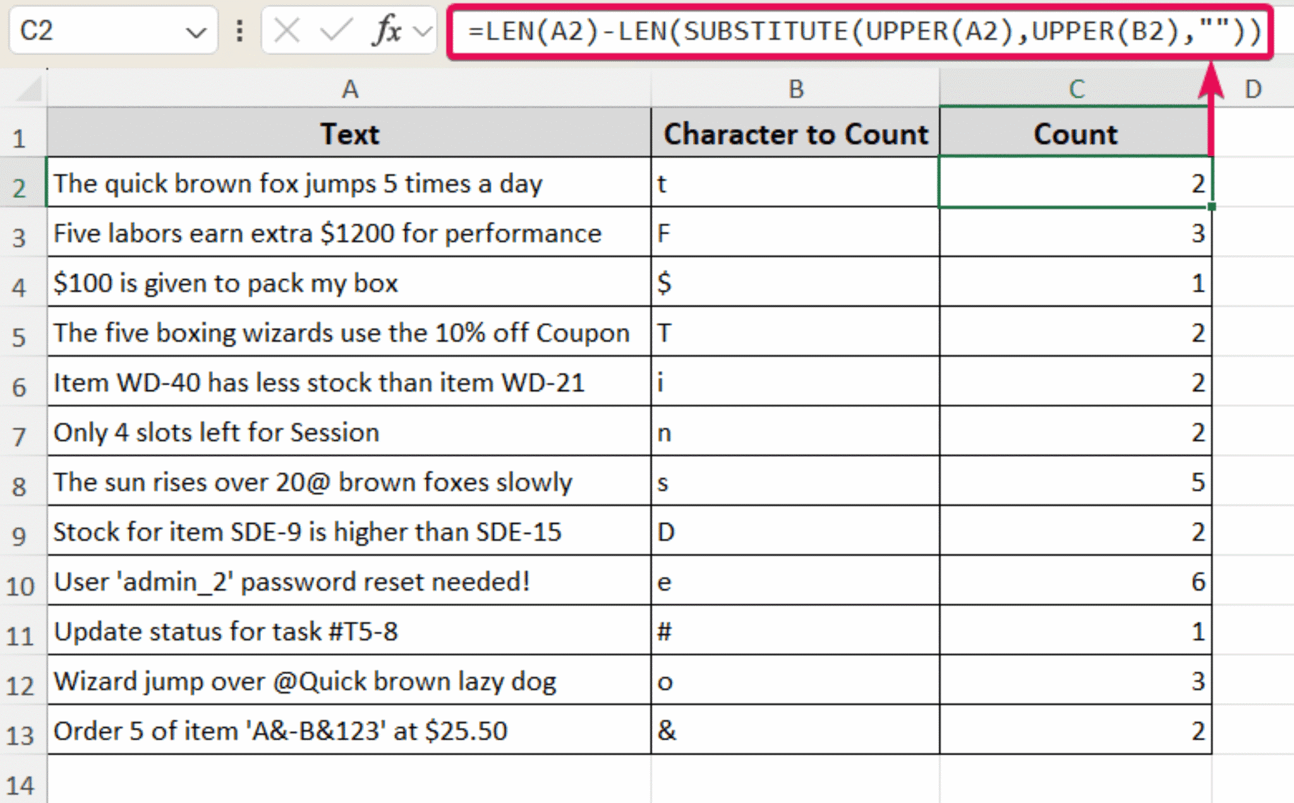
Task: Confirm the entry with the checkmark icon
Action: point(337,30)
